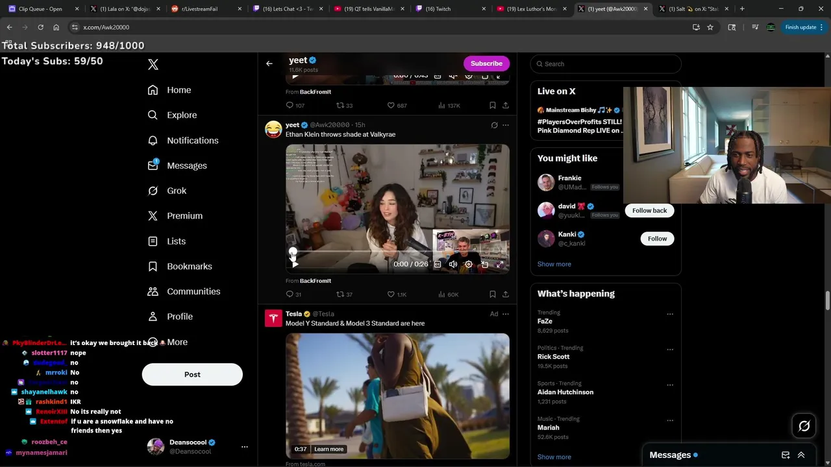This screenshot has height=467, width=831.
Task: Open Deansocool account options menu
Action: pyautogui.click(x=245, y=447)
